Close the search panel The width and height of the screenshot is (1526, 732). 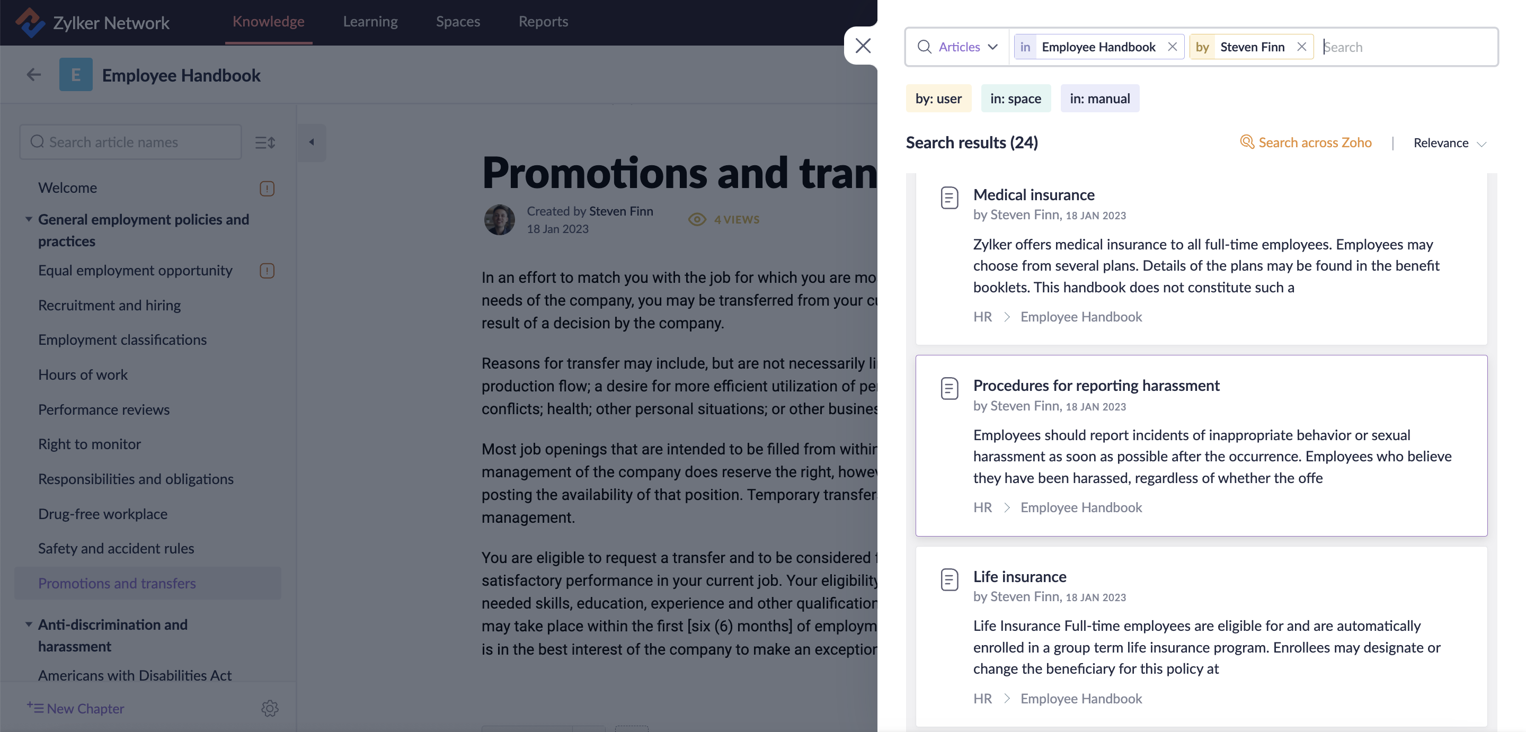coord(863,46)
